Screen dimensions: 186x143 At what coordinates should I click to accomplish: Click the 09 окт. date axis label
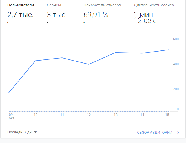point(12,117)
